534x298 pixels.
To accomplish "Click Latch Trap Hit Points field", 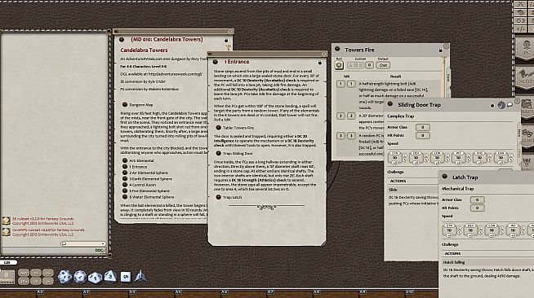I will 477,208.
